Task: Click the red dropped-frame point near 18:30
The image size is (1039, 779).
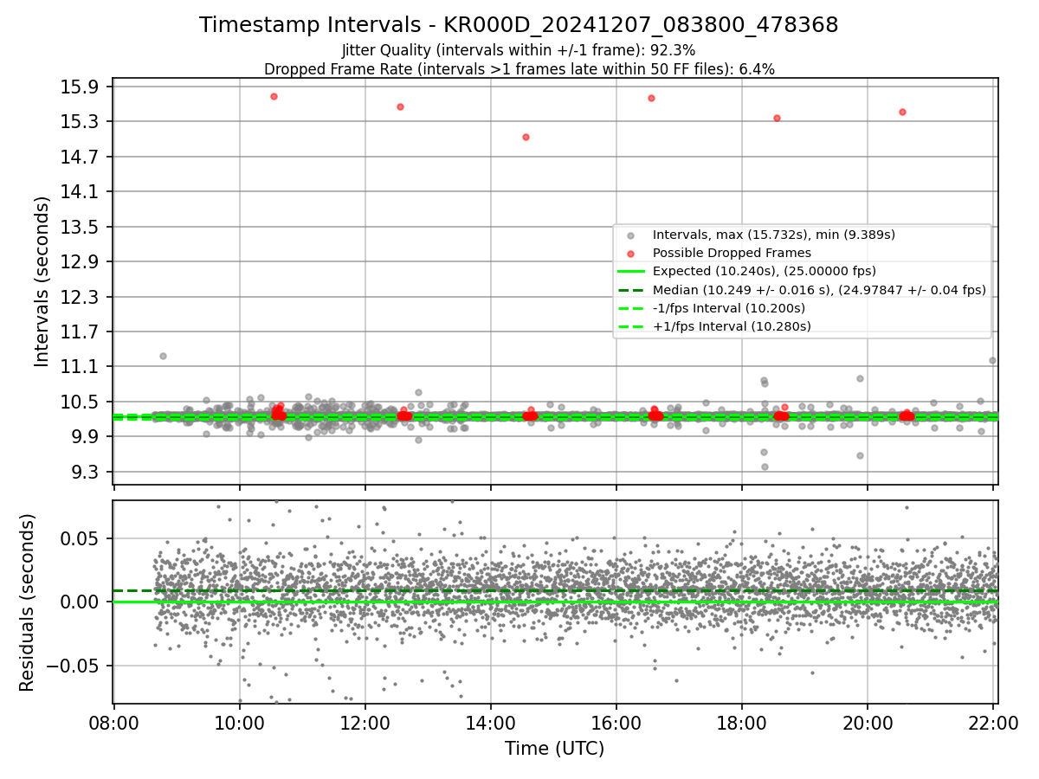Action: click(777, 118)
